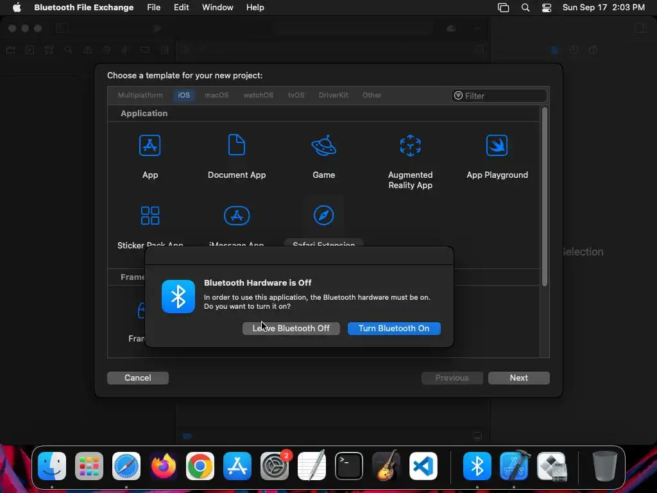Cancel the new project template dialog

click(x=138, y=377)
